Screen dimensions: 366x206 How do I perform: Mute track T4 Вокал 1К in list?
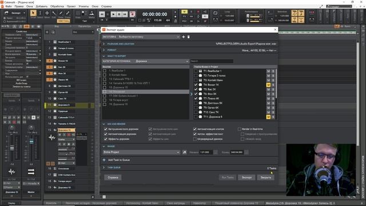point(268,85)
